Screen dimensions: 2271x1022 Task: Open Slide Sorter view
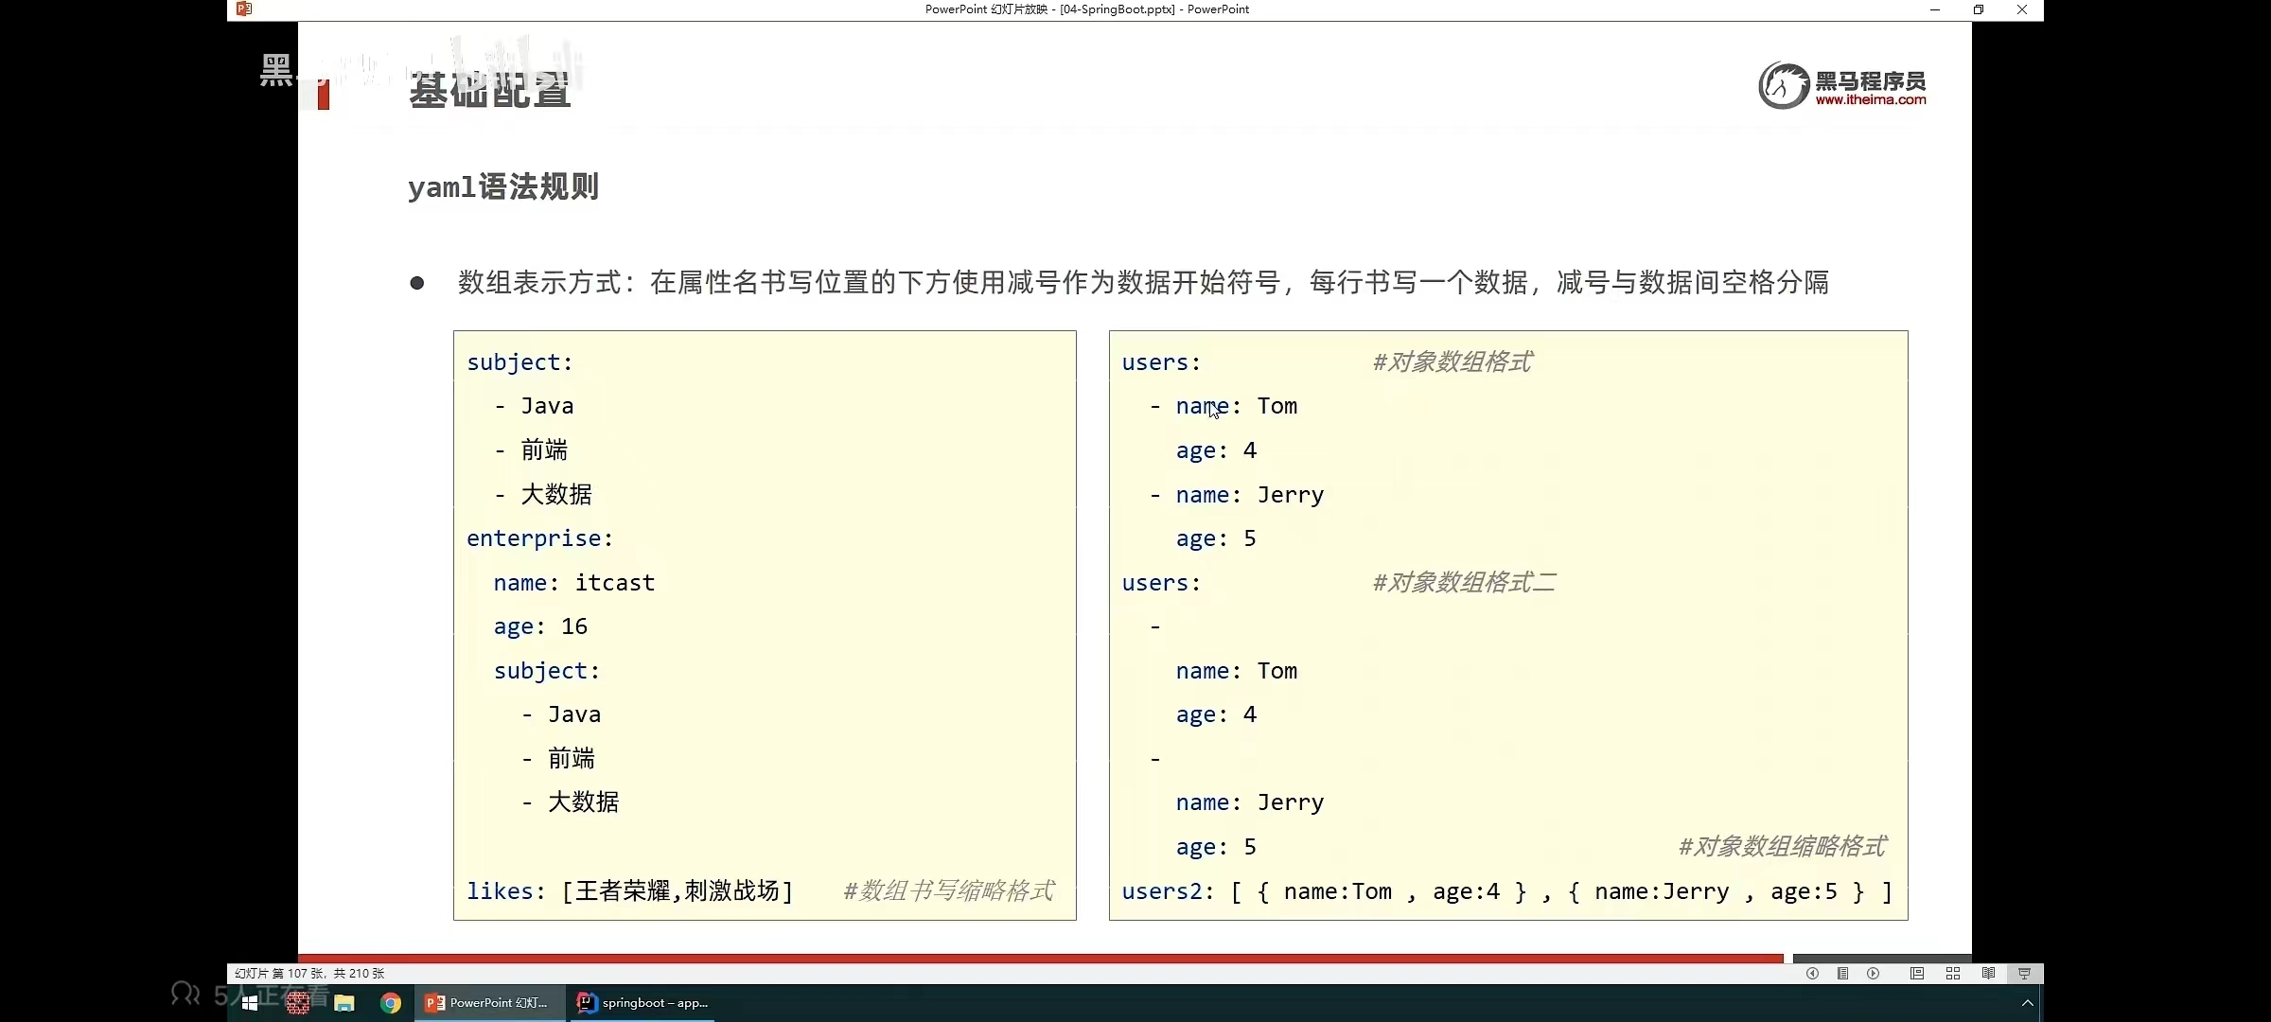point(1953,974)
